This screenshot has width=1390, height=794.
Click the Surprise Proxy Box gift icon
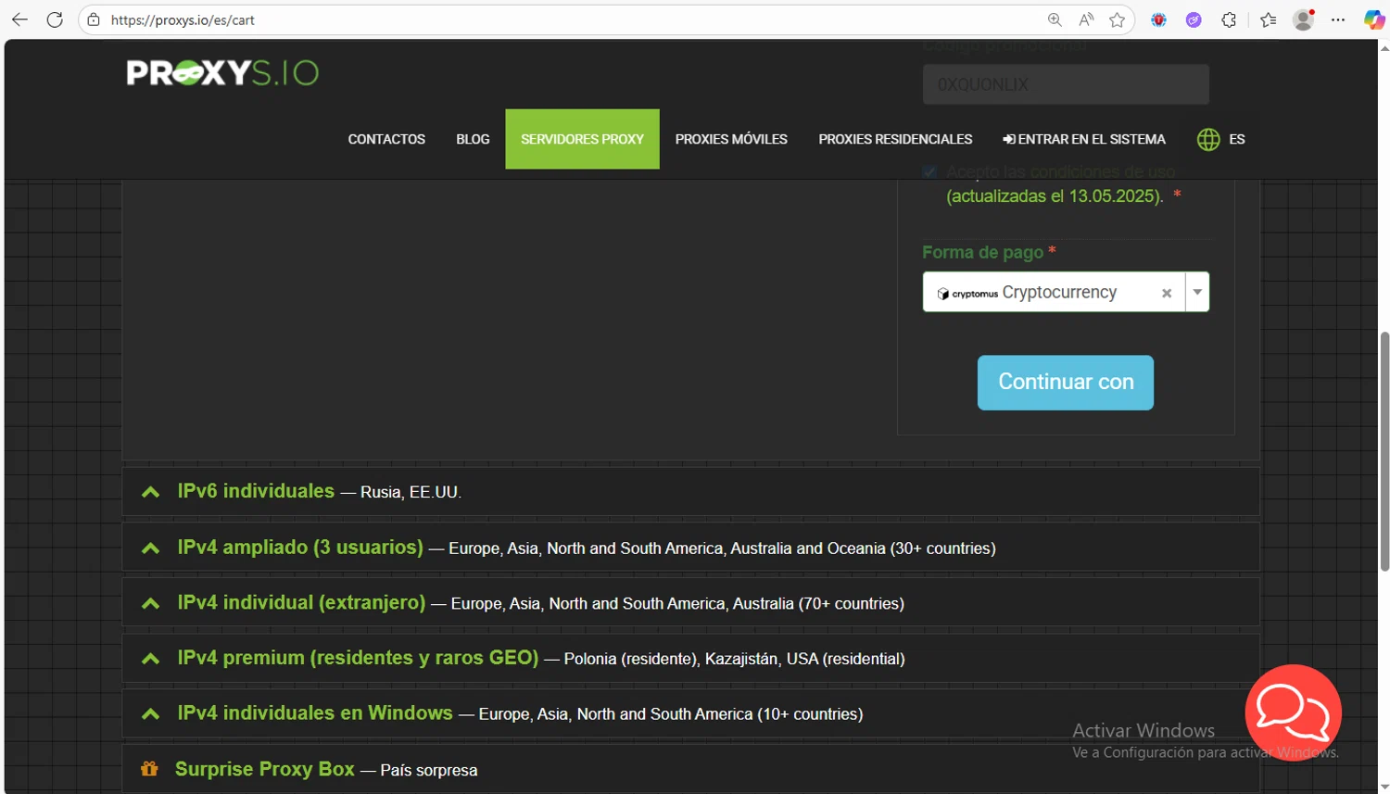click(149, 768)
